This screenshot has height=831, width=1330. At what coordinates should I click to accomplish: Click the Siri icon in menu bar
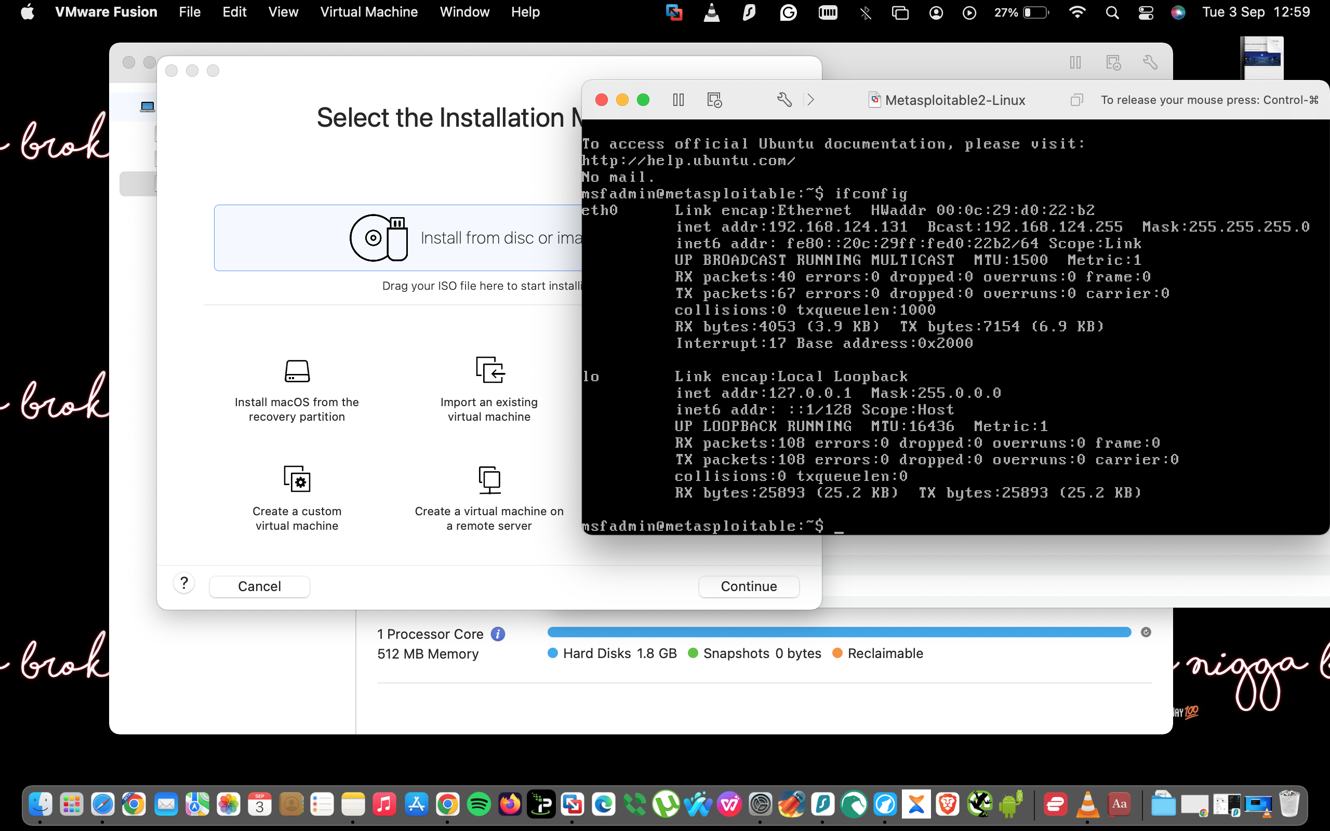click(1178, 12)
